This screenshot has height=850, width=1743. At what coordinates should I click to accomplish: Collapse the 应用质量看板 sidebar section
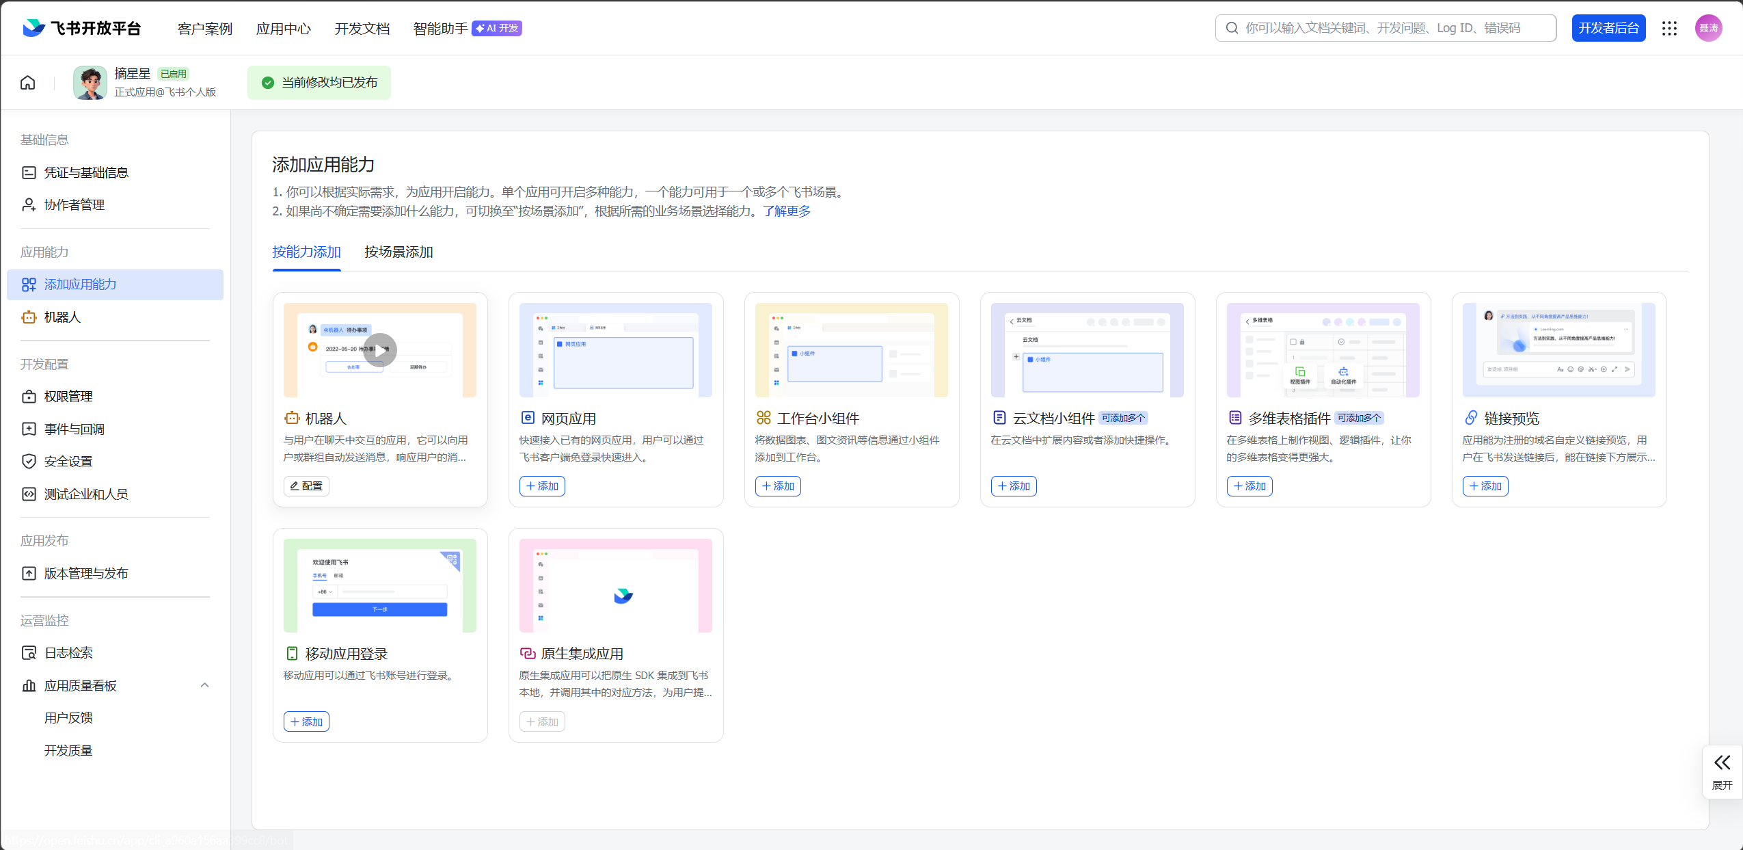[204, 685]
